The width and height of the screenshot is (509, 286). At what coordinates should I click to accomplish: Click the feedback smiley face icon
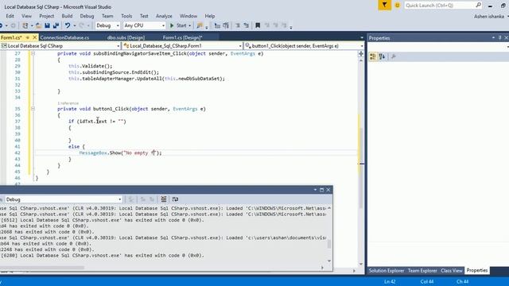(x=398, y=6)
